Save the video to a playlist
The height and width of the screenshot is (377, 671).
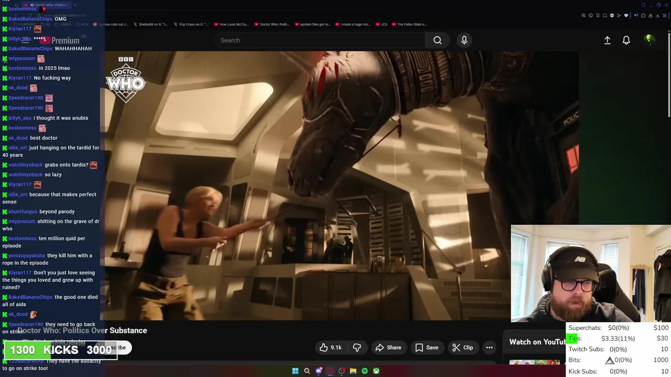click(x=427, y=348)
